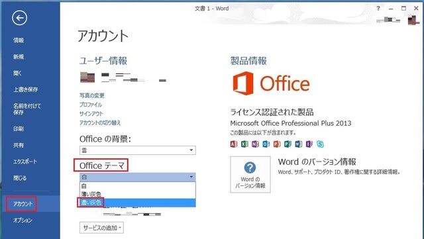
Task: Click the Publisher product icon
Action: tap(288, 144)
